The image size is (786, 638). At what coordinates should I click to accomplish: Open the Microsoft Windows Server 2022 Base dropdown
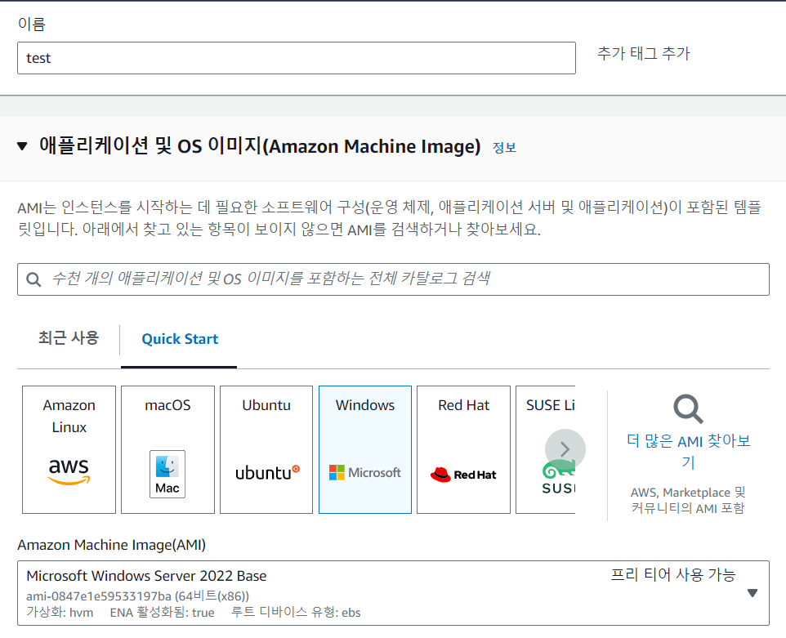(393, 593)
